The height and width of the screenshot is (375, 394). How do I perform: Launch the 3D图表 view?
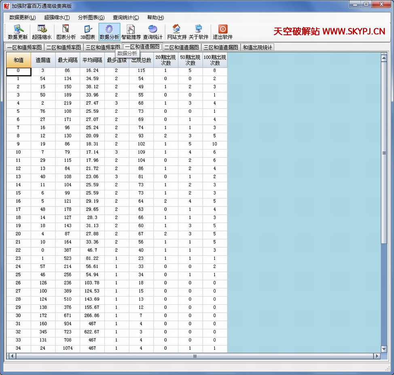pos(88,32)
